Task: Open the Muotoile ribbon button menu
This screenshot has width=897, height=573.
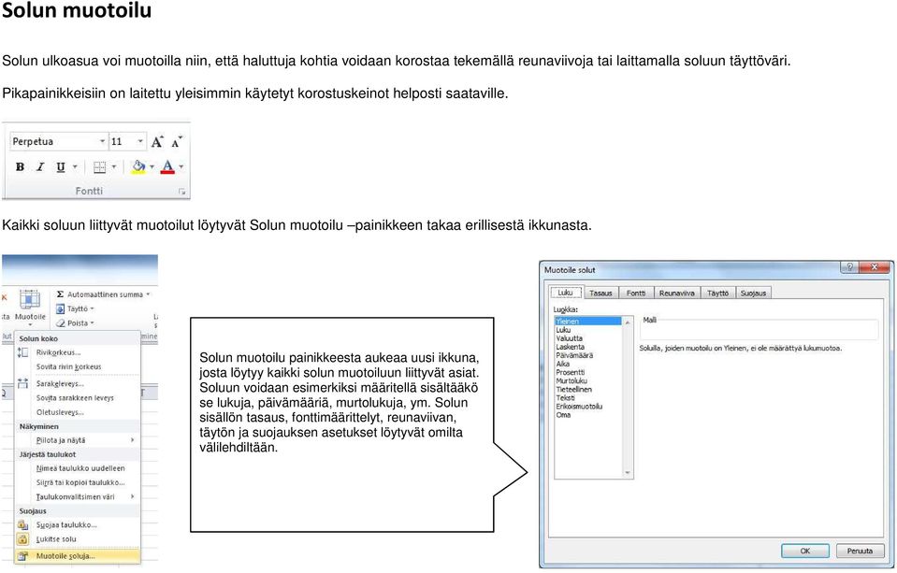Action: click(x=30, y=307)
